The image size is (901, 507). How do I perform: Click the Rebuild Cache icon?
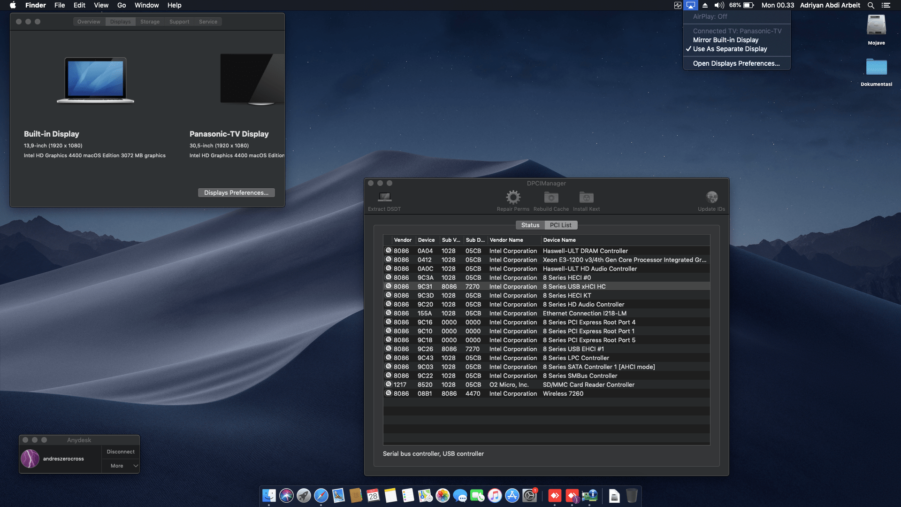pyautogui.click(x=551, y=197)
